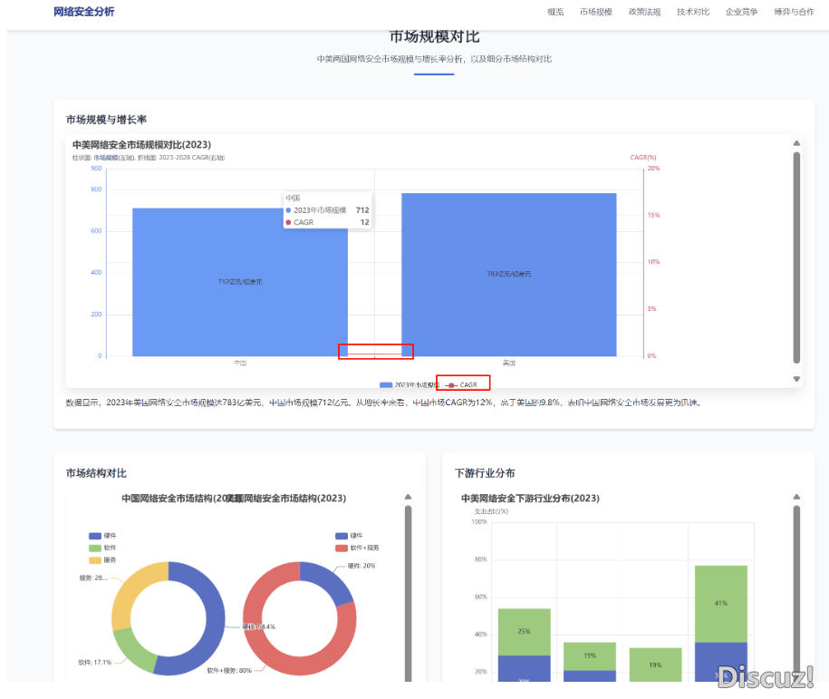Screen dimensions: 829x699
Task: Click tooltip value 712 for 2023年市场规模
Action: (362, 210)
